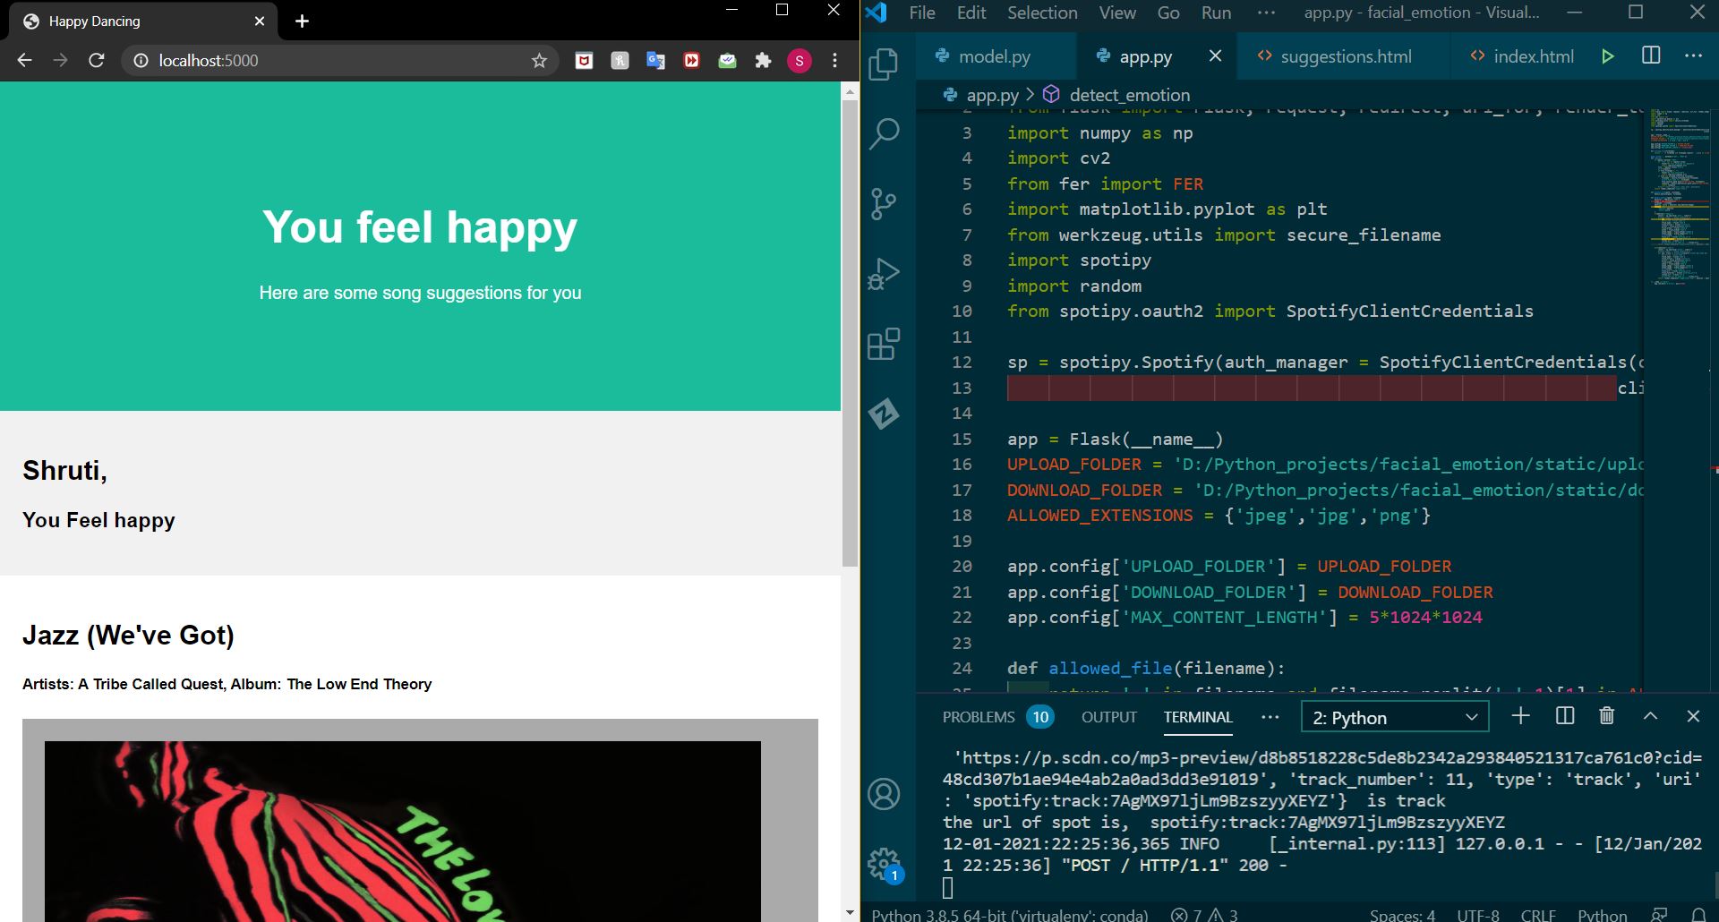Click the 'Jazz (We've Got)' song title

click(128, 635)
